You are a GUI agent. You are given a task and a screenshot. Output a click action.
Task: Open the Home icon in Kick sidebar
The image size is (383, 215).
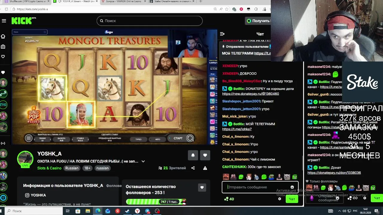click(x=3, y=36)
